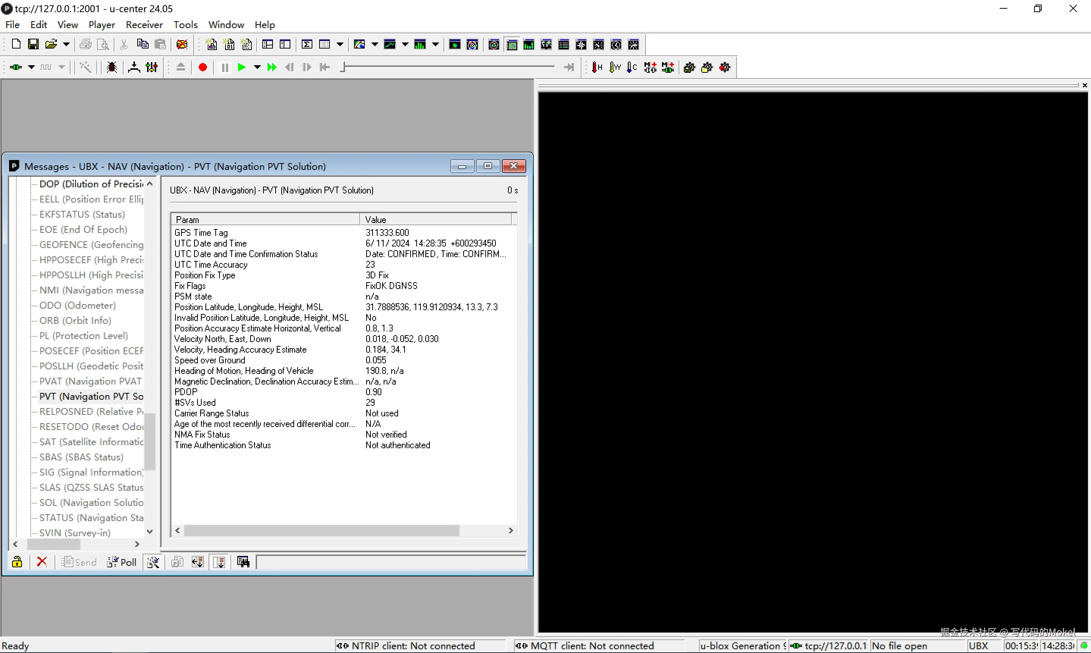This screenshot has width=1091, height=653.
Task: Open the connection port dropdown arrow
Action: (31, 67)
